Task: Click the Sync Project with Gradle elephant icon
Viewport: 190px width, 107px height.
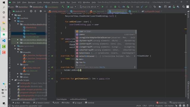Action: coord(170,7)
